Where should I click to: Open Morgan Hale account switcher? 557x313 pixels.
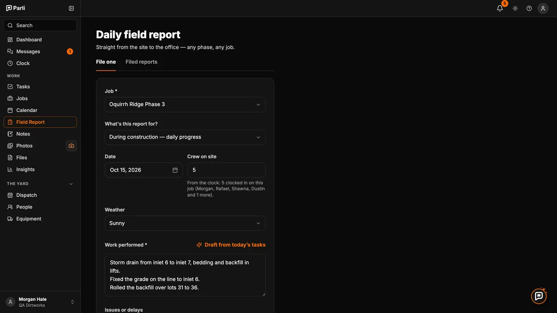[40, 302]
